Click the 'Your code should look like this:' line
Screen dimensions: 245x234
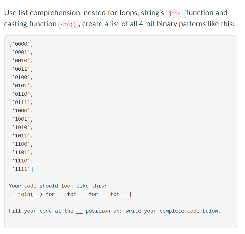58,186
